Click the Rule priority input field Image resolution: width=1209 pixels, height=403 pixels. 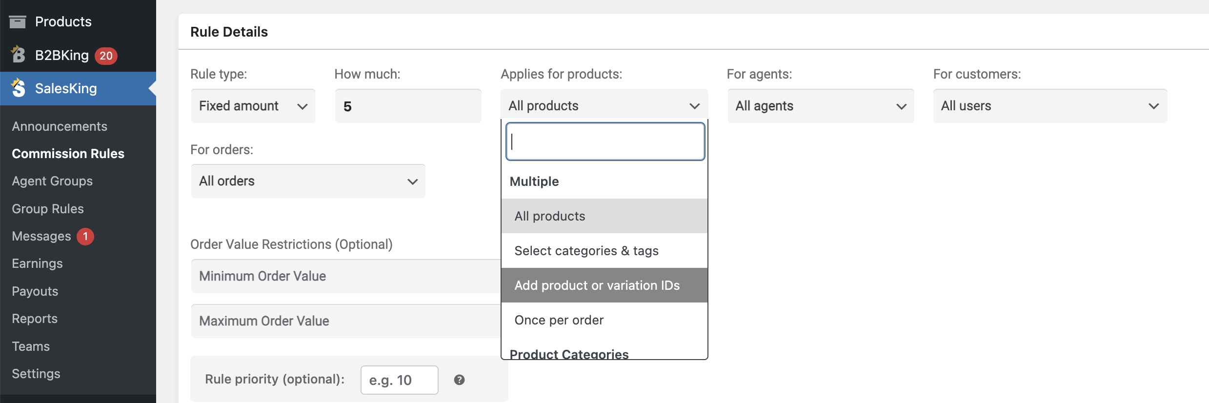(x=400, y=380)
